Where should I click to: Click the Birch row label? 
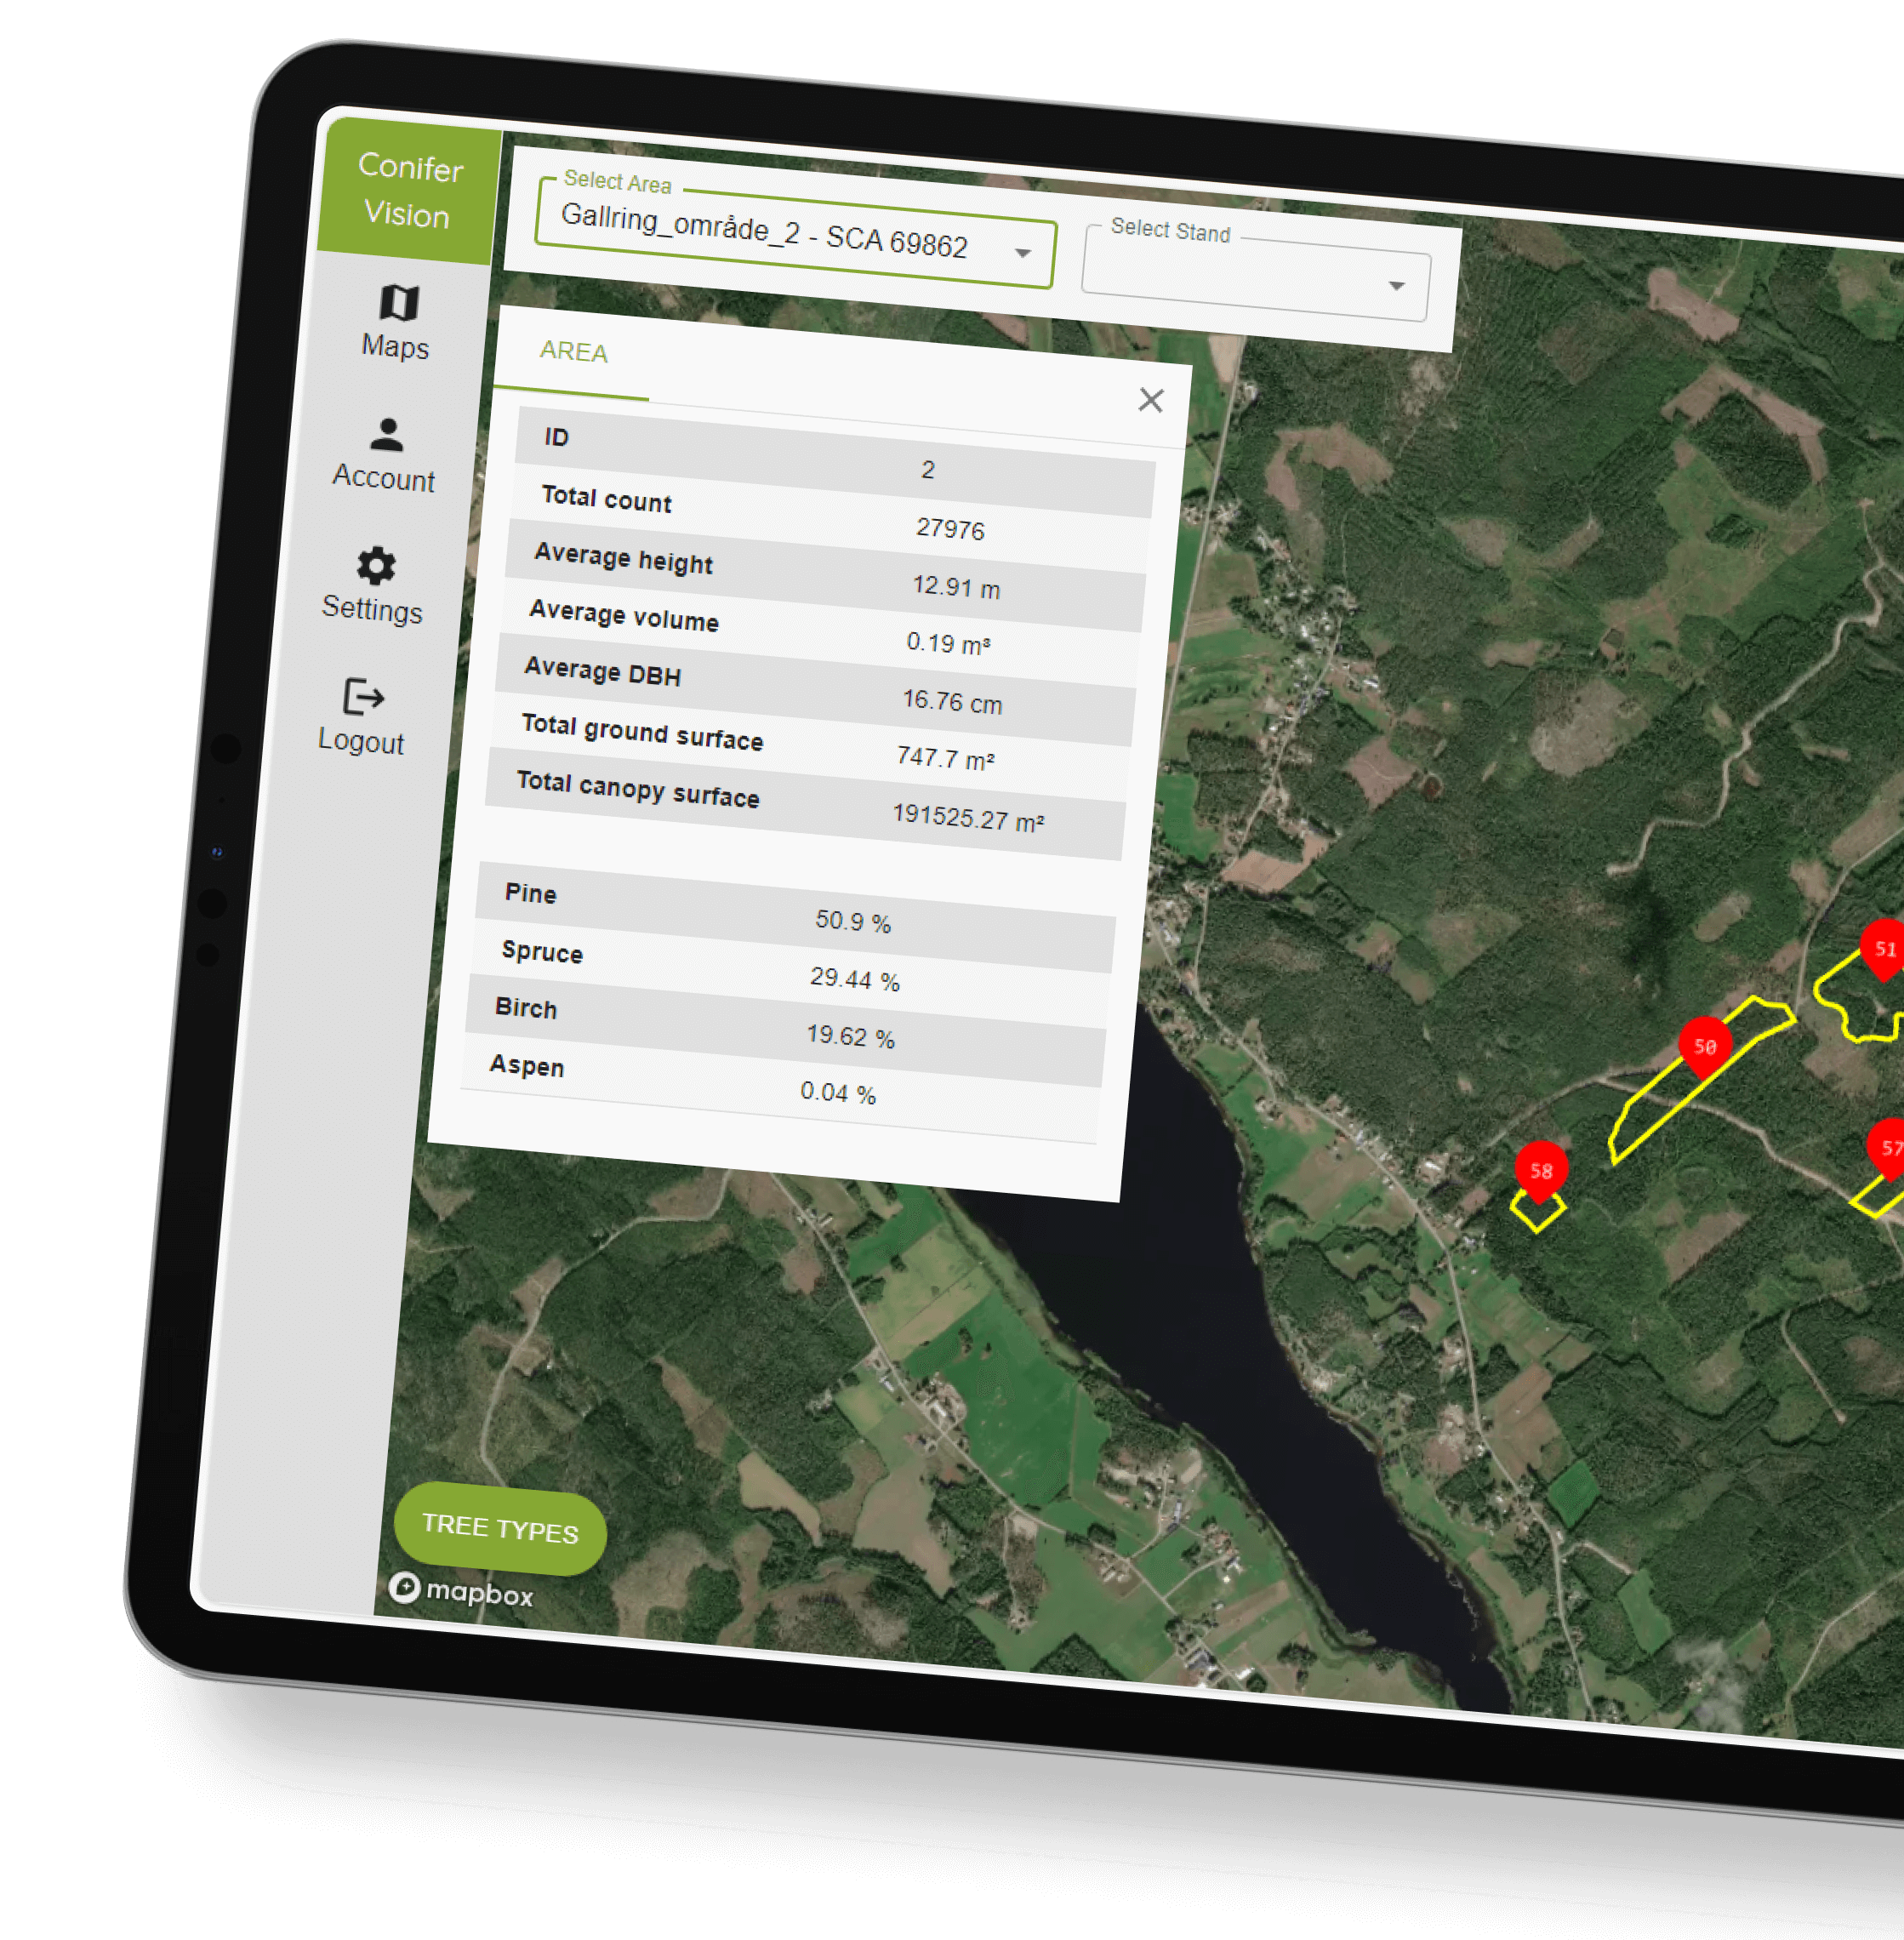(x=526, y=1008)
